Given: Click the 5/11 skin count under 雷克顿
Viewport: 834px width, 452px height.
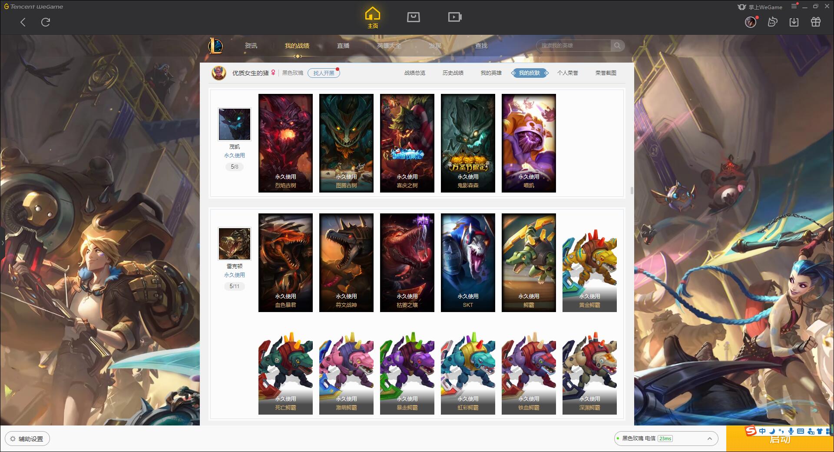Looking at the screenshot, I should tap(235, 286).
